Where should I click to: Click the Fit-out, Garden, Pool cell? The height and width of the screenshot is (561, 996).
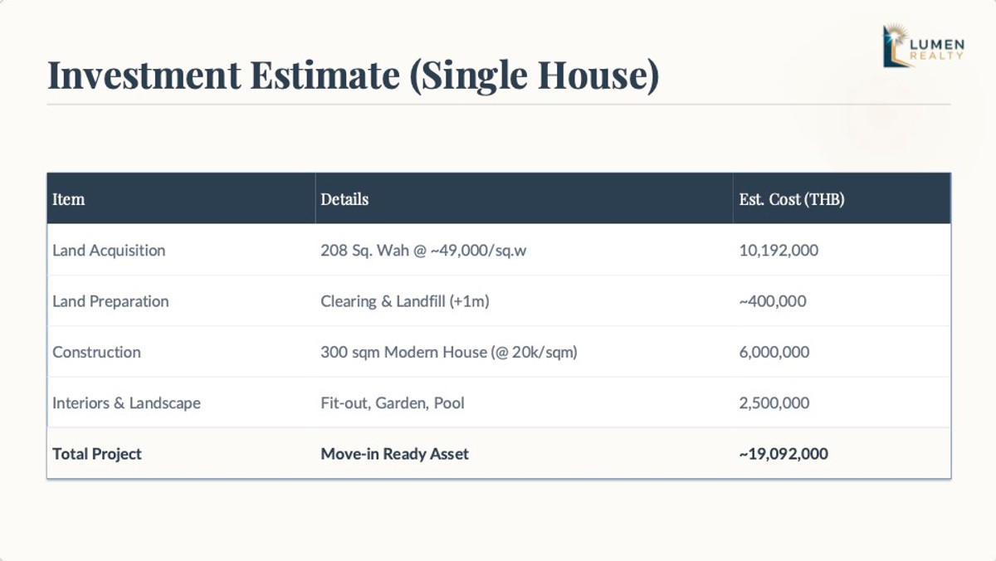click(x=393, y=403)
